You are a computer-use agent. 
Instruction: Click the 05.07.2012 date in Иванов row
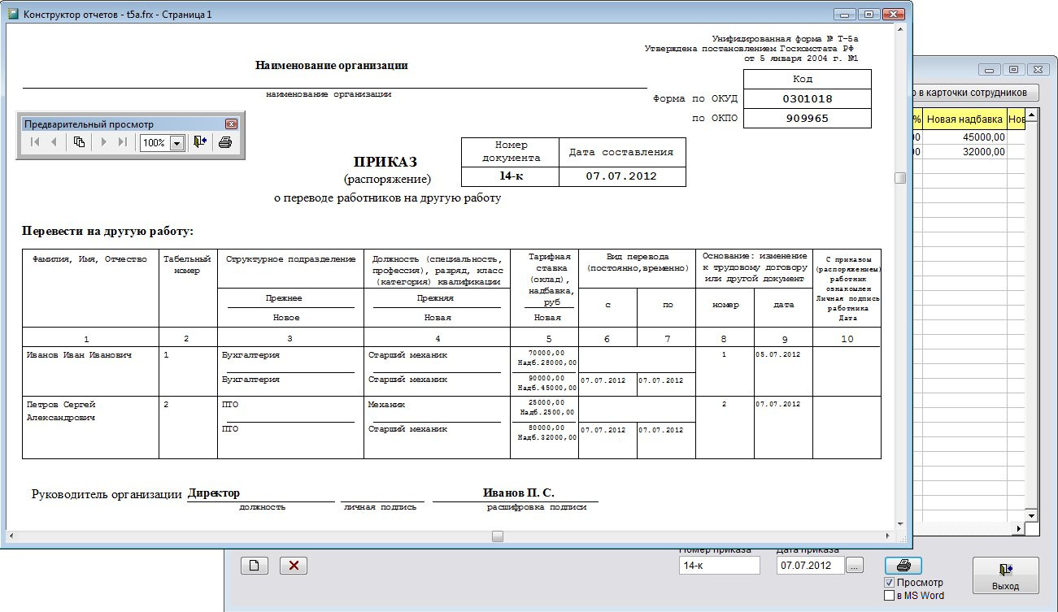778,355
